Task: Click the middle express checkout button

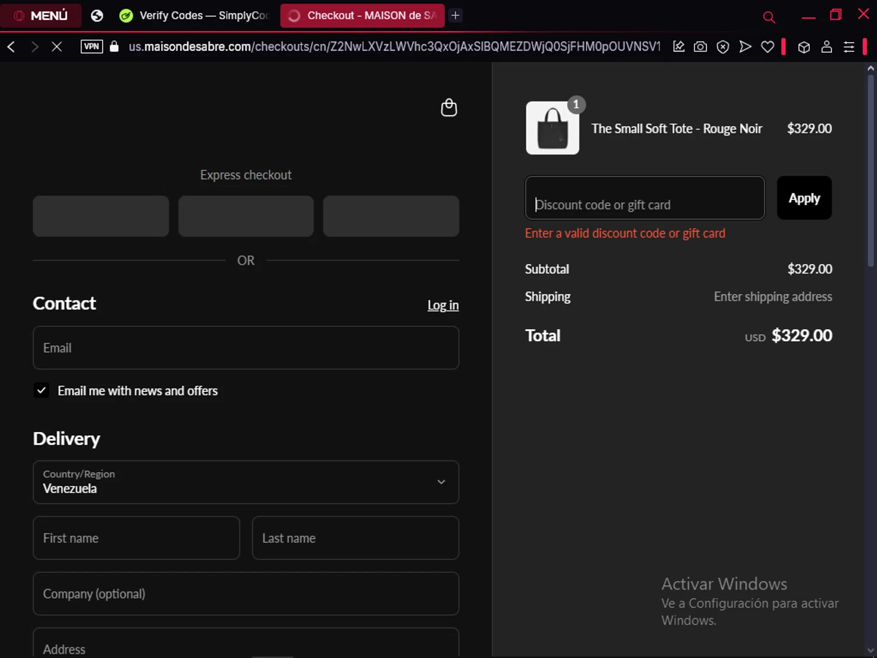Action: point(246,216)
